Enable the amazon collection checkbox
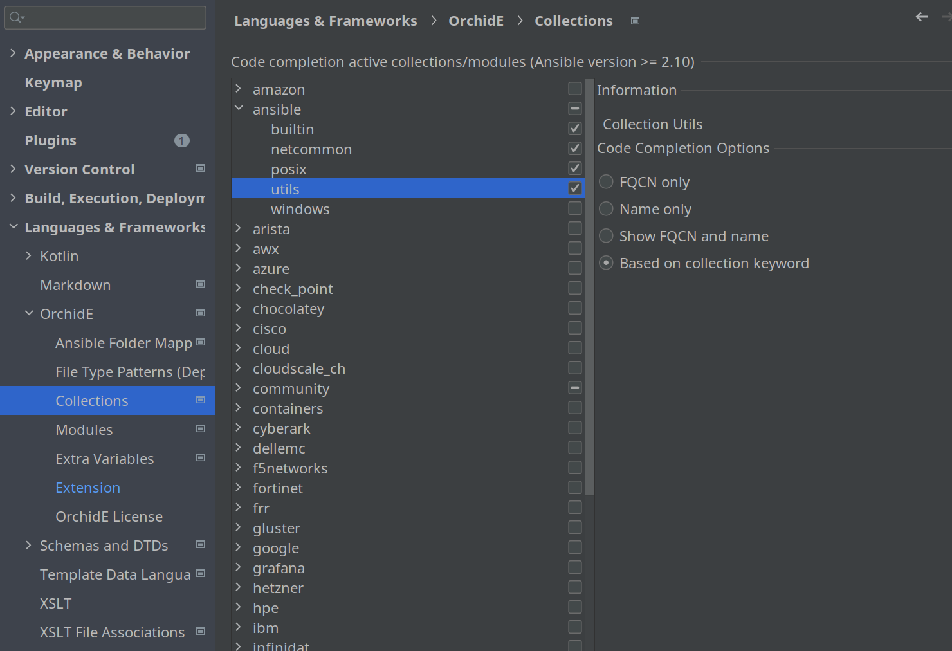Viewport: 952px width, 651px height. click(575, 88)
